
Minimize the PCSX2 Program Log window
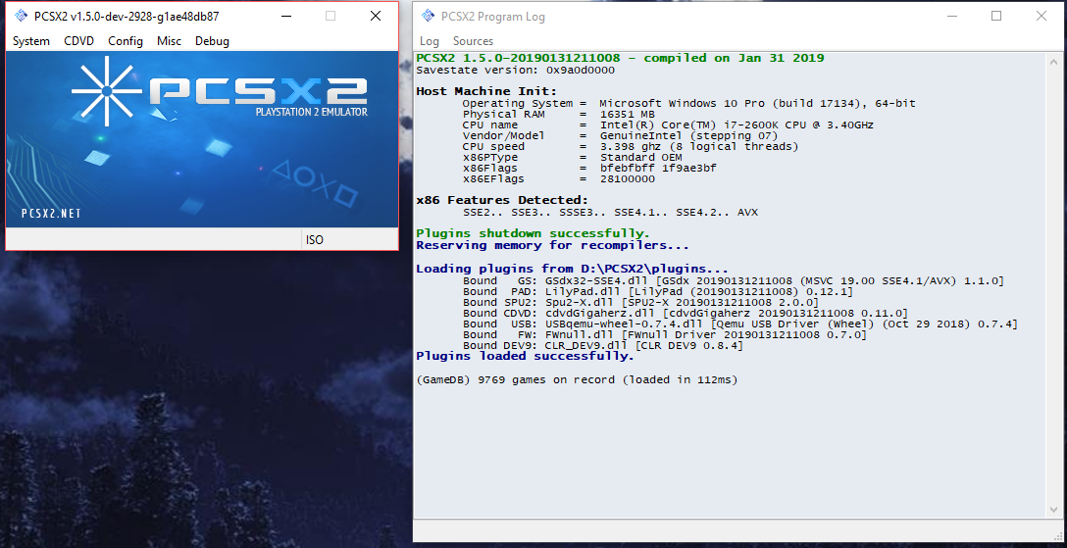point(951,16)
